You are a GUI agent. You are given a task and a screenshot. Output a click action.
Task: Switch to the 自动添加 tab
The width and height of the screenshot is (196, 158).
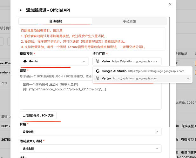[56, 21]
